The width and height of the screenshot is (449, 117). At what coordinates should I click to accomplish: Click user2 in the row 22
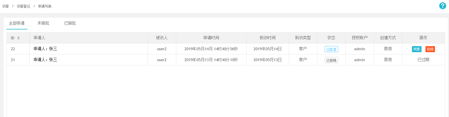(162, 49)
